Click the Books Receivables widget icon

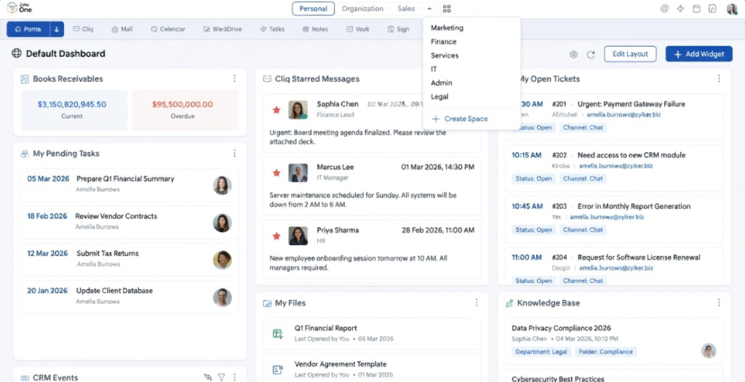click(25, 79)
